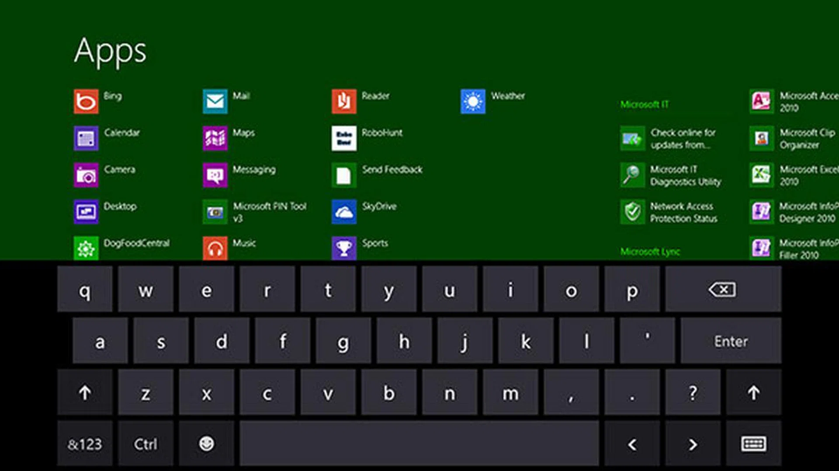Open the keyboard layout options button
Image resolution: width=839 pixels, height=471 pixels.
753,444
